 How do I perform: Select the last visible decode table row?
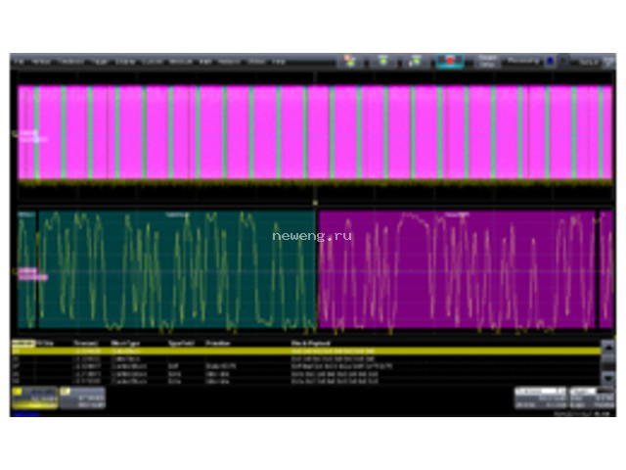pos(306,381)
